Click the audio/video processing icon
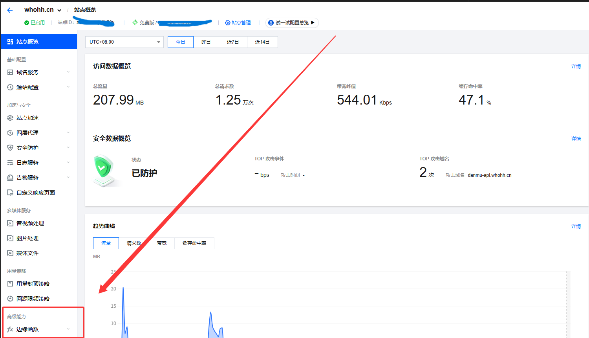Image resolution: width=589 pixels, height=338 pixels. (x=10, y=223)
